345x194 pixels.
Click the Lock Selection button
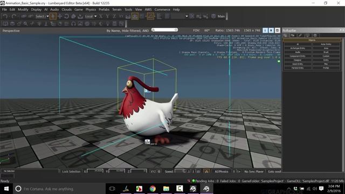tap(71, 171)
